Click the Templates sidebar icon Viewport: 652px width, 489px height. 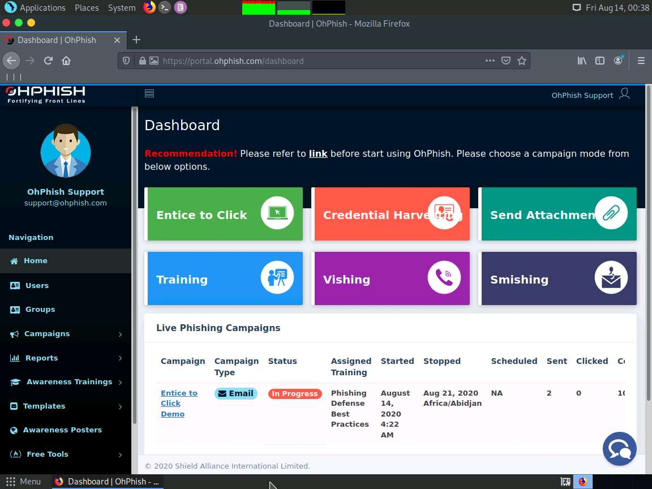tap(14, 406)
